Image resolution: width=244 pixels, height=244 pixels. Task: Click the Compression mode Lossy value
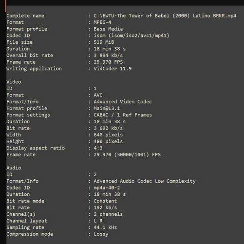101,234
